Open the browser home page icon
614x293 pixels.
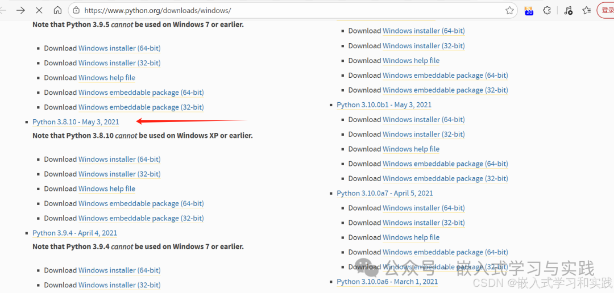[57, 10]
